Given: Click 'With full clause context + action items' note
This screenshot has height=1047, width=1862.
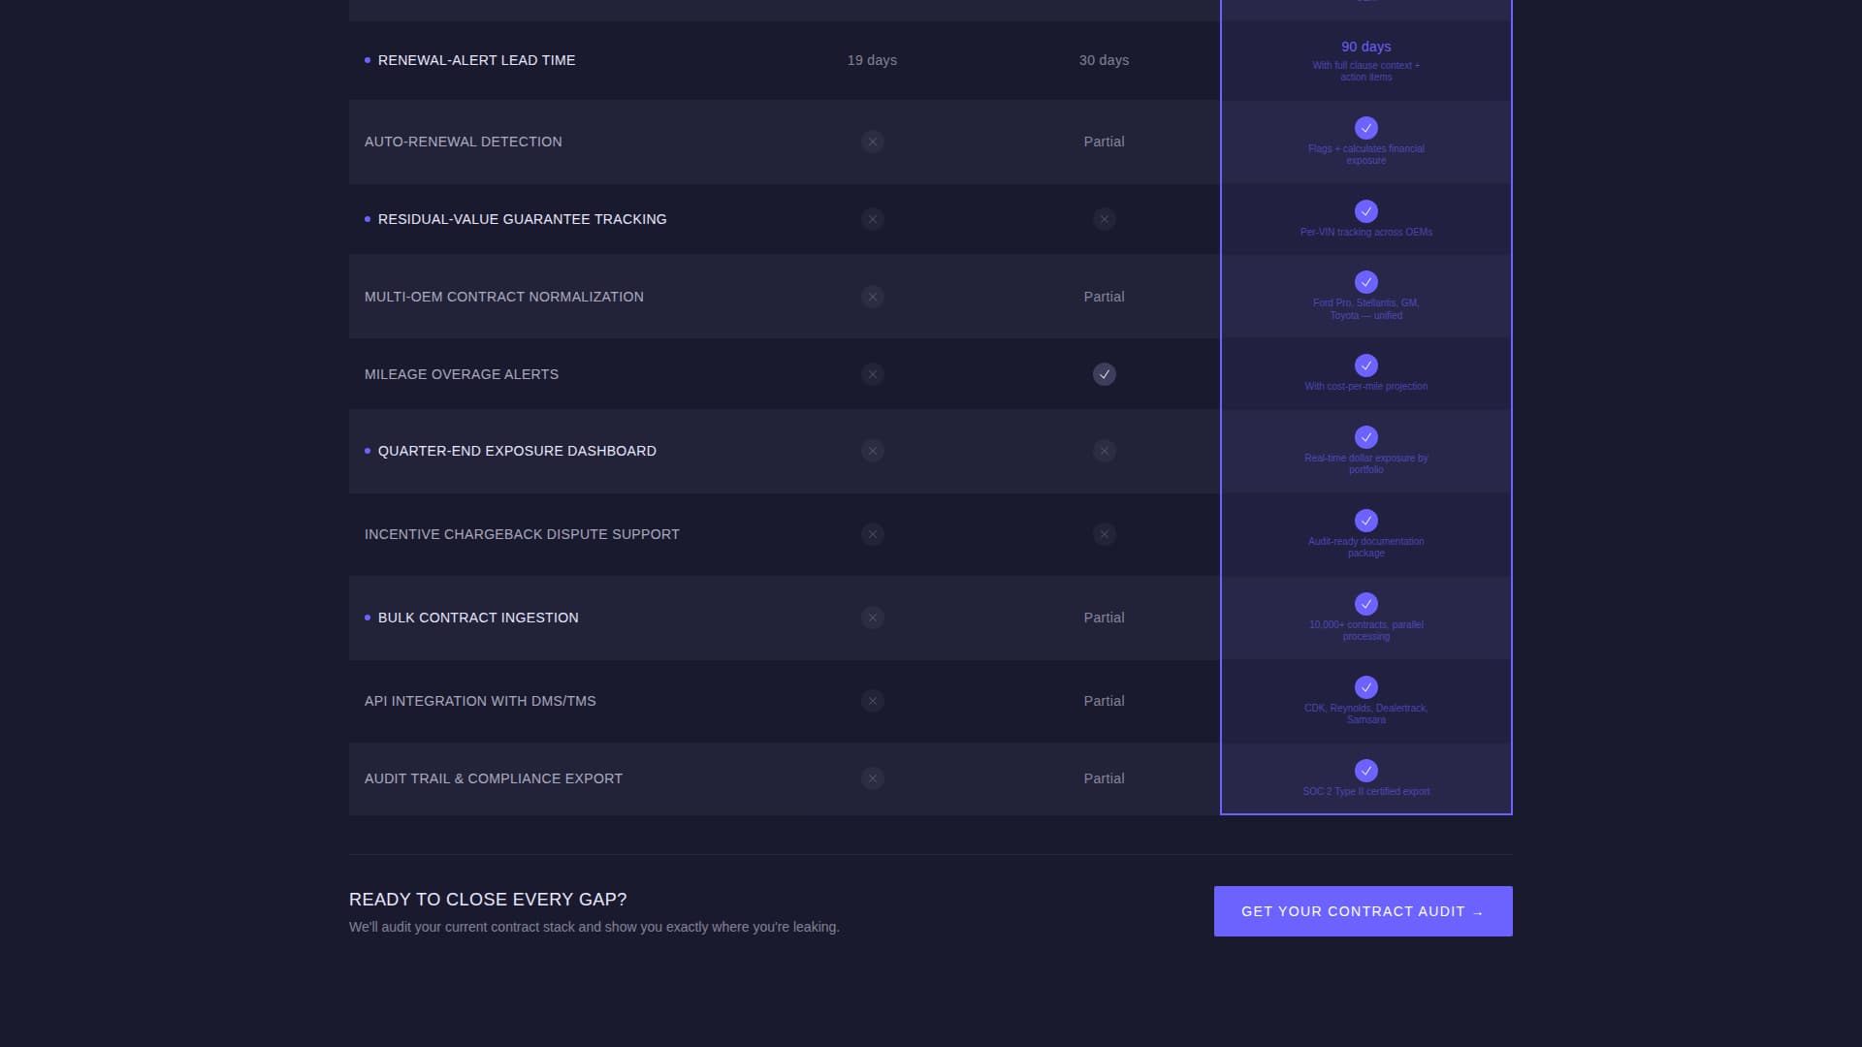Looking at the screenshot, I should pos(1365,72).
